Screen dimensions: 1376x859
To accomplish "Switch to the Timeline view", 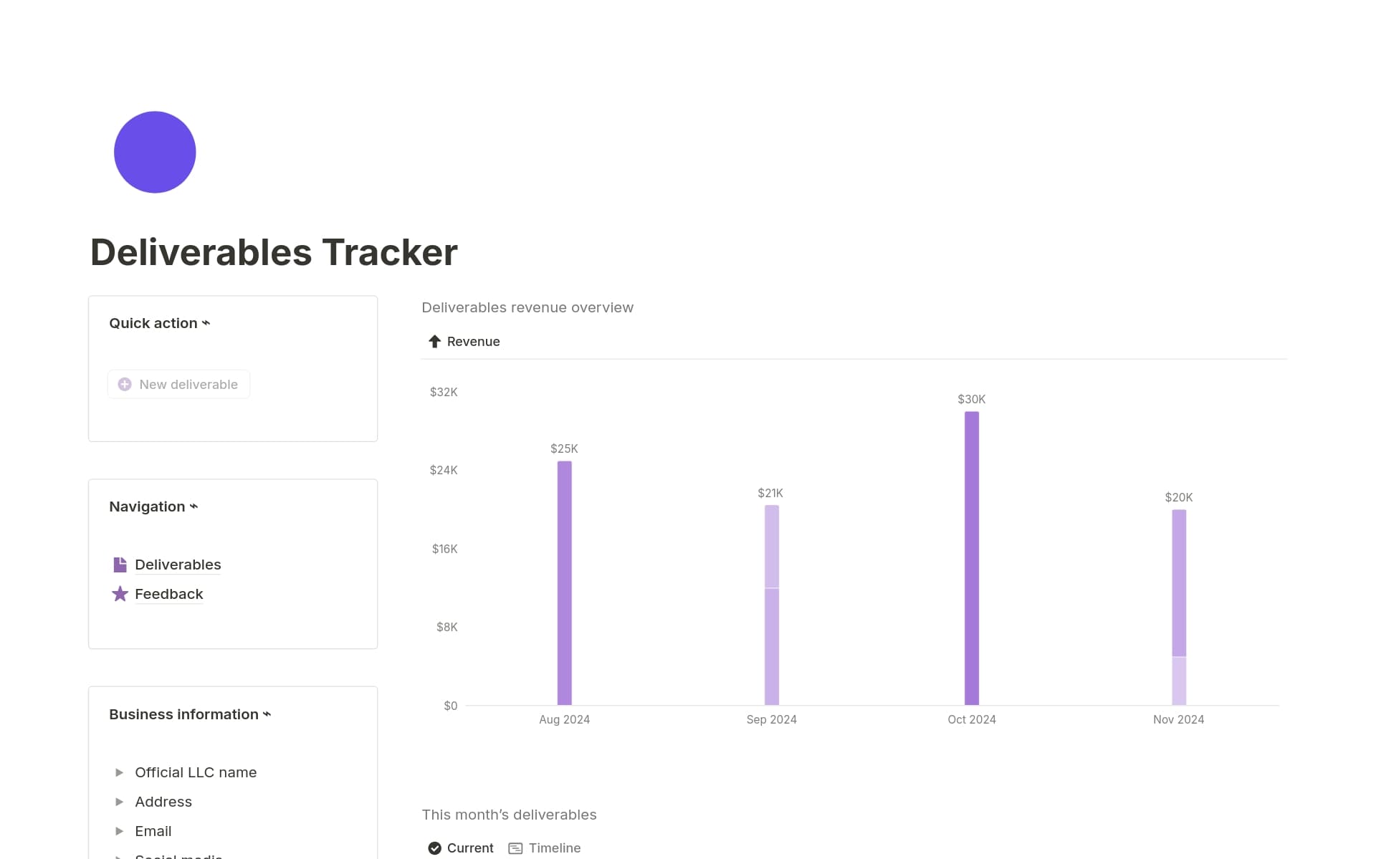I will click(553, 848).
